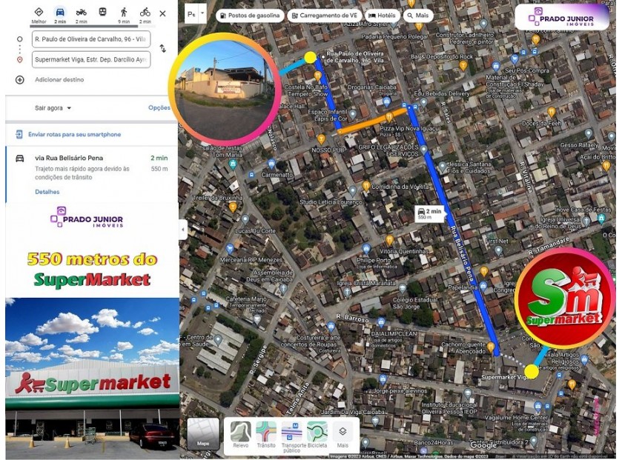Click Igreja Universal church pin
Image resolution: width=622 pixels, height=460 pixels.
click(x=586, y=221)
